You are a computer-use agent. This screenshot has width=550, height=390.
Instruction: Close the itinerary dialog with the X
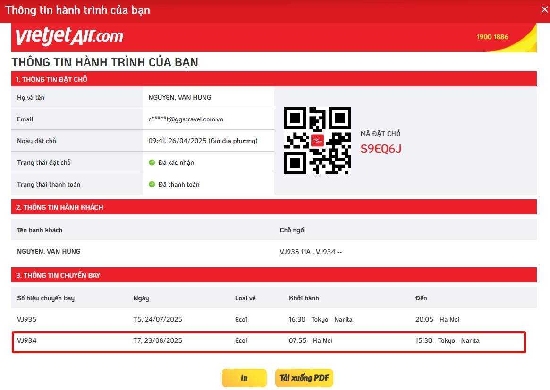544,9
